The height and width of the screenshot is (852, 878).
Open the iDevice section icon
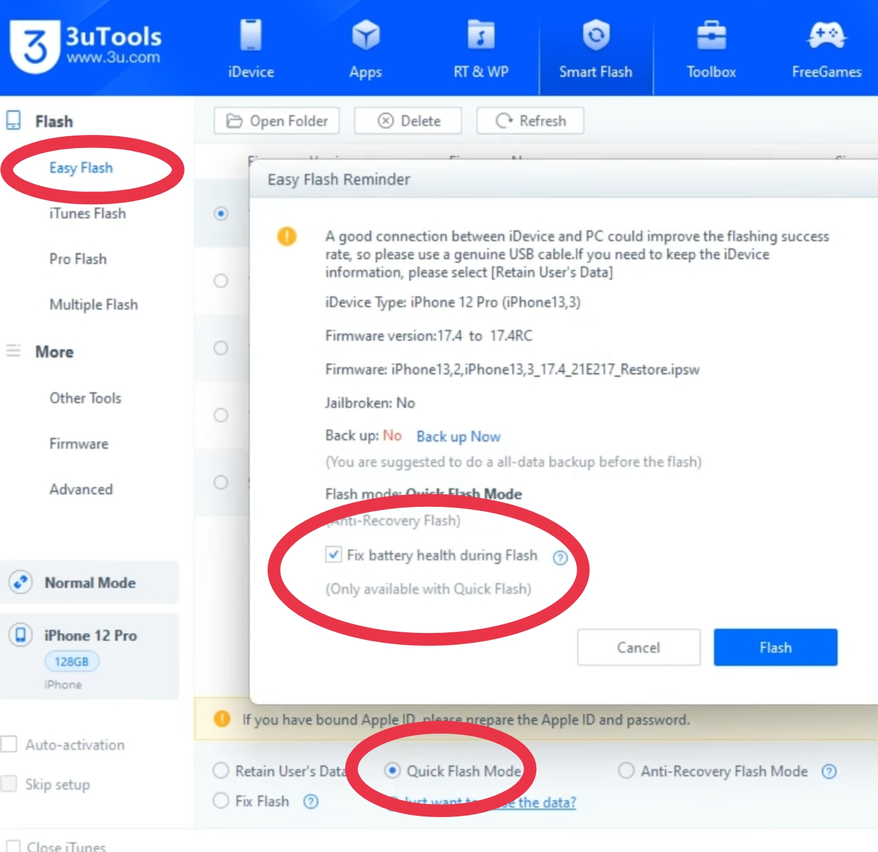250,36
